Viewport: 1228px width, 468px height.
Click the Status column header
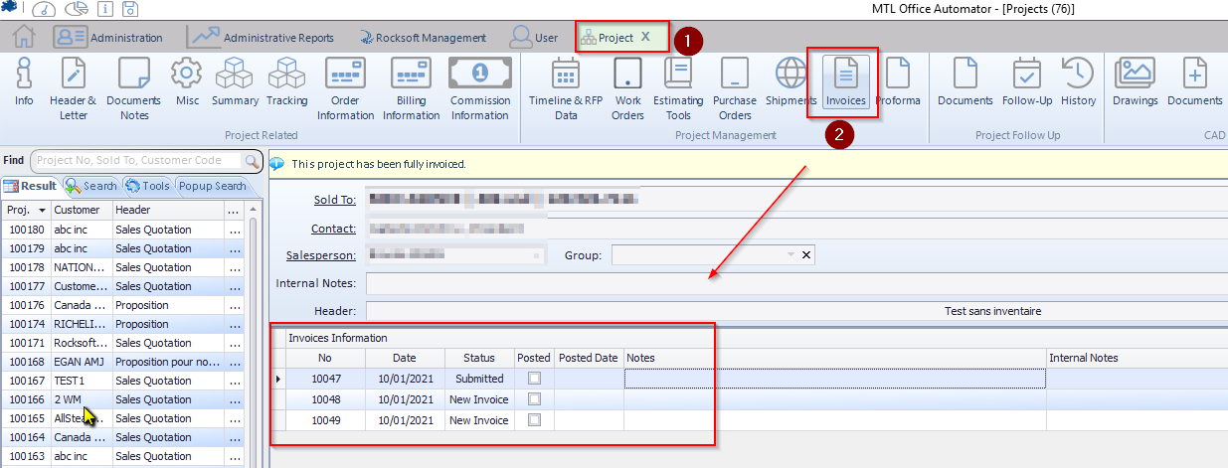pos(479,358)
